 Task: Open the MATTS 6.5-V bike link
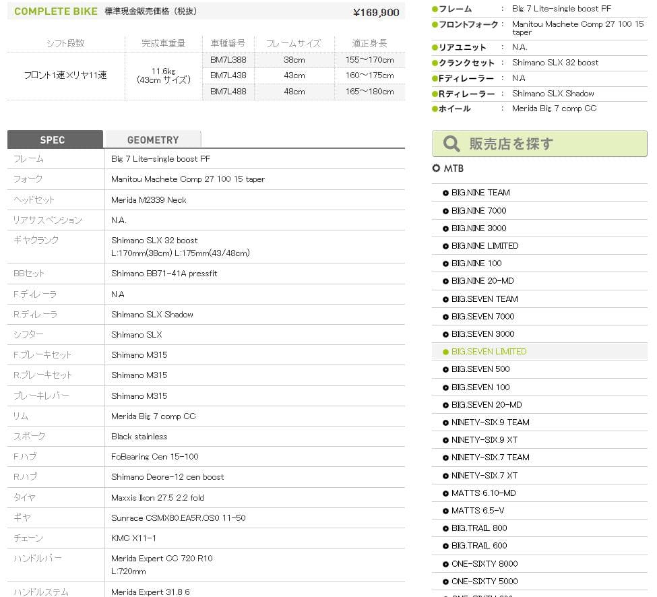(x=478, y=510)
